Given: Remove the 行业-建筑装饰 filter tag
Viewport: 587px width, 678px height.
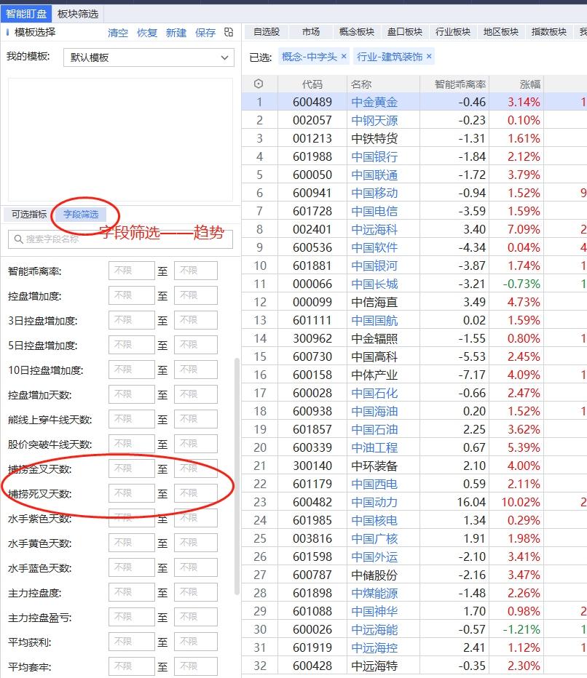Looking at the screenshot, I should [429, 56].
